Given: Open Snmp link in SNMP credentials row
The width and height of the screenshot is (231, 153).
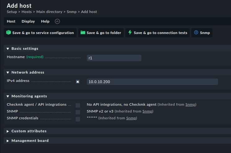Looking at the screenshot, I should point(131,118).
